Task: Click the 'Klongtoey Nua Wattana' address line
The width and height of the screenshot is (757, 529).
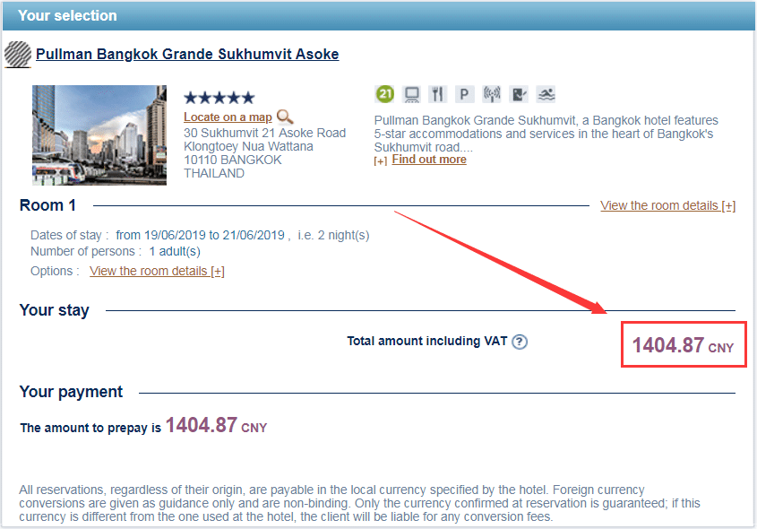Action: (248, 146)
